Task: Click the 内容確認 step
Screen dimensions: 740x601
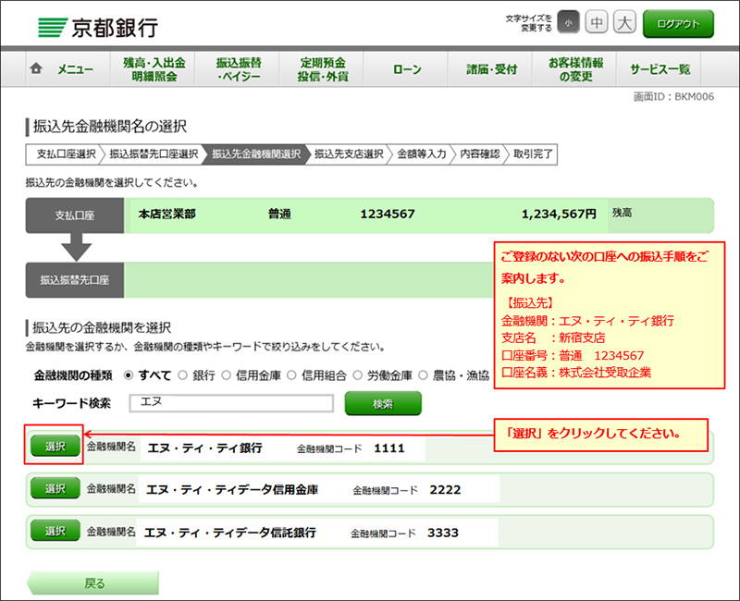Action: coord(479,154)
